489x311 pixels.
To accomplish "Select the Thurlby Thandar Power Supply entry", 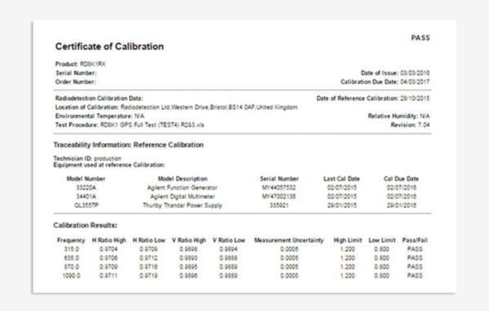I will pyautogui.click(x=183, y=205).
